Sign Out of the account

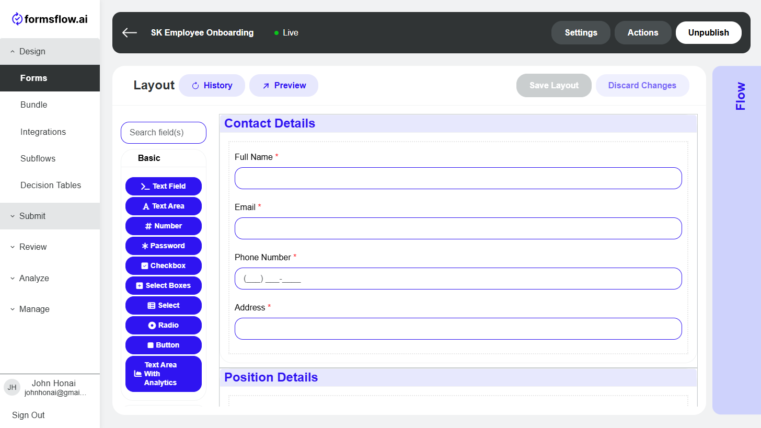click(x=28, y=415)
